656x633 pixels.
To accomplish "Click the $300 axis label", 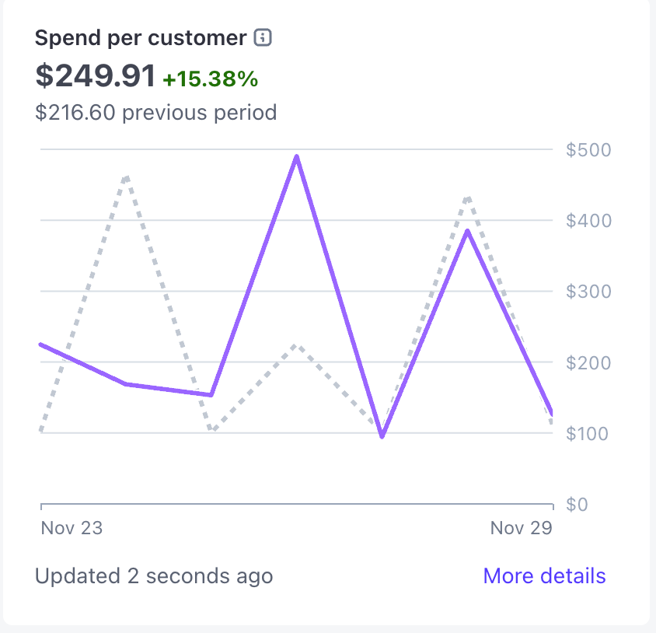I will coord(588,292).
